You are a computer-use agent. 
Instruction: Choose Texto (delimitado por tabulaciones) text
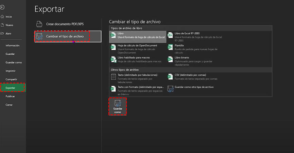pos(137,75)
